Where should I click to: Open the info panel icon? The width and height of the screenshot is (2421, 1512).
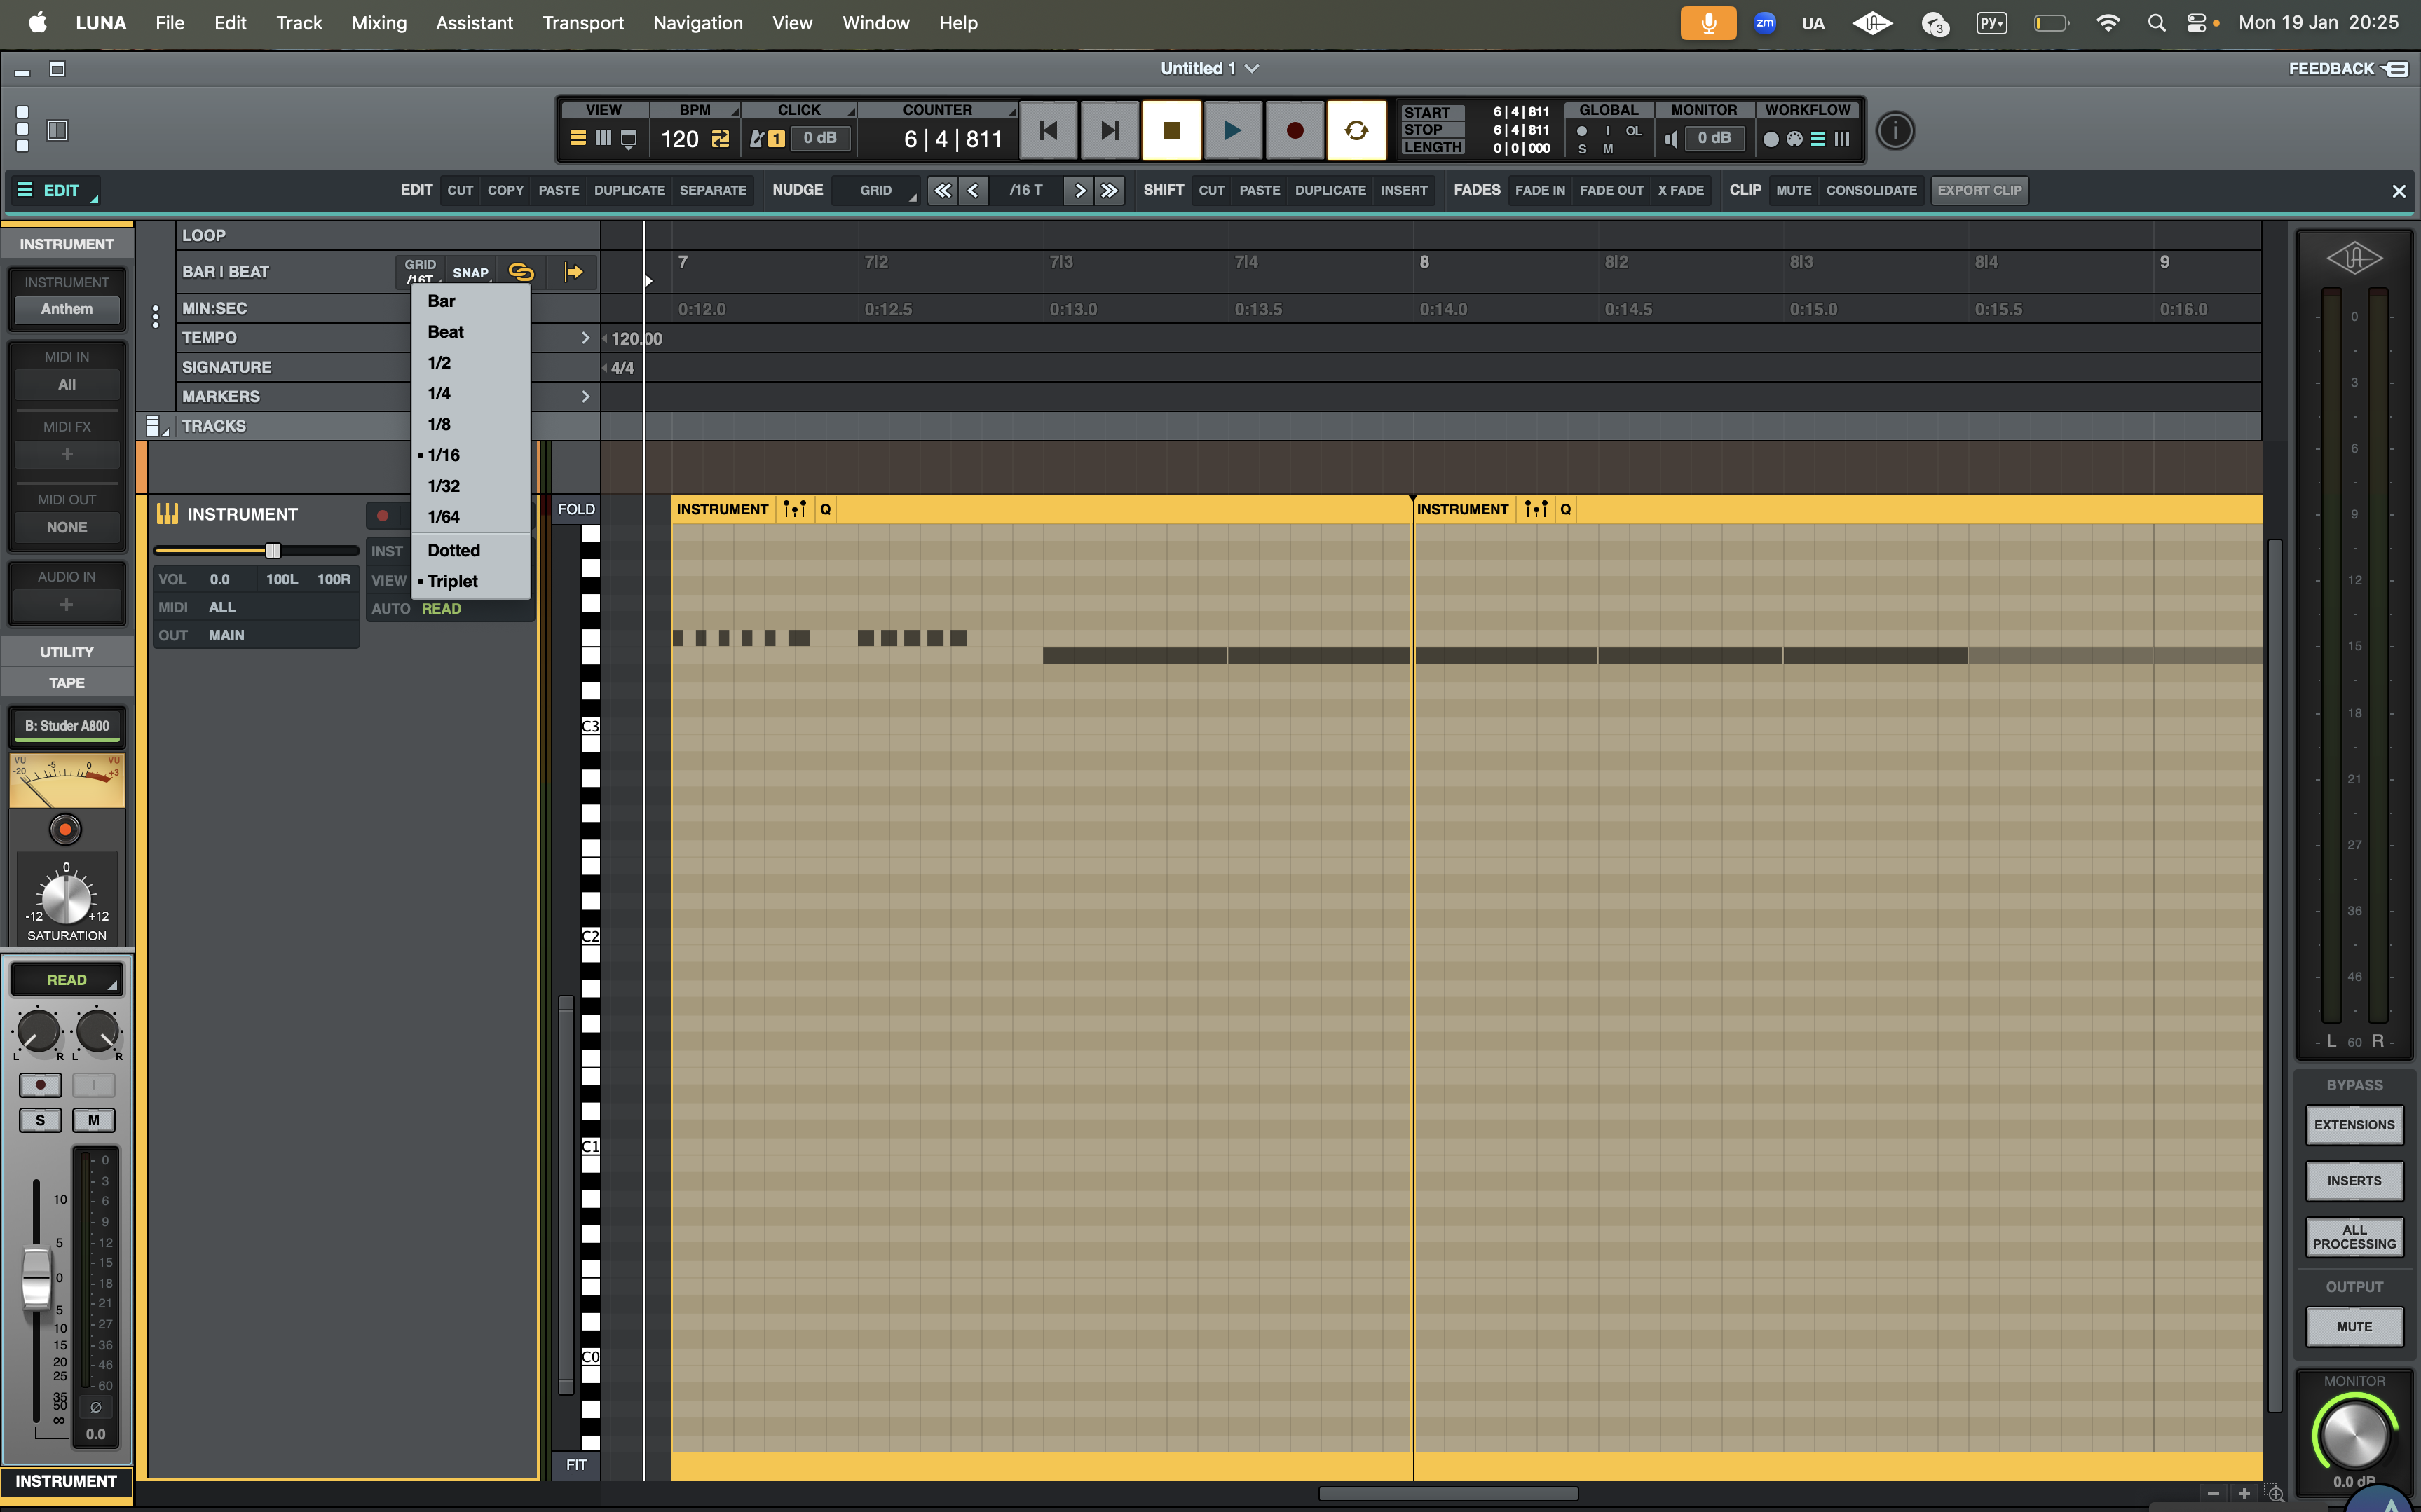coord(1895,131)
